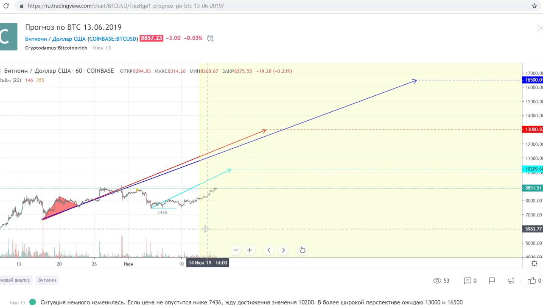Click the МАКС 8314.26 high value
Viewport: 543px width, 305px height.
point(170,71)
